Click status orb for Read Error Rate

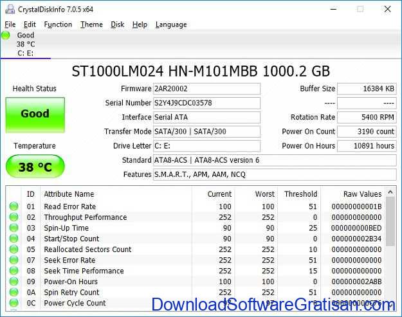14,206
